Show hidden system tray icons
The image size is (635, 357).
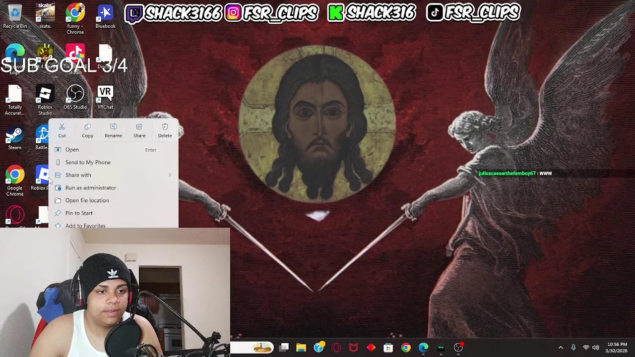coord(561,348)
